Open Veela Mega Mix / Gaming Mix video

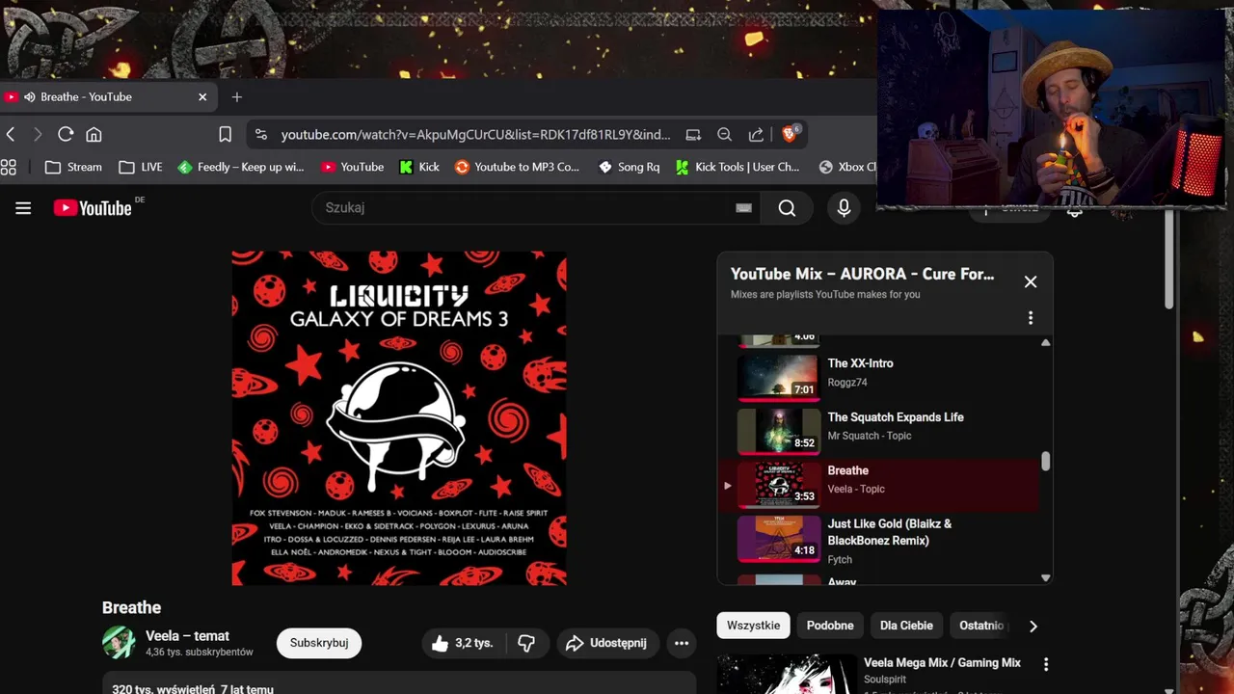point(942,663)
